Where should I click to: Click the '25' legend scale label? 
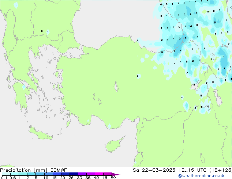coord(71,178)
